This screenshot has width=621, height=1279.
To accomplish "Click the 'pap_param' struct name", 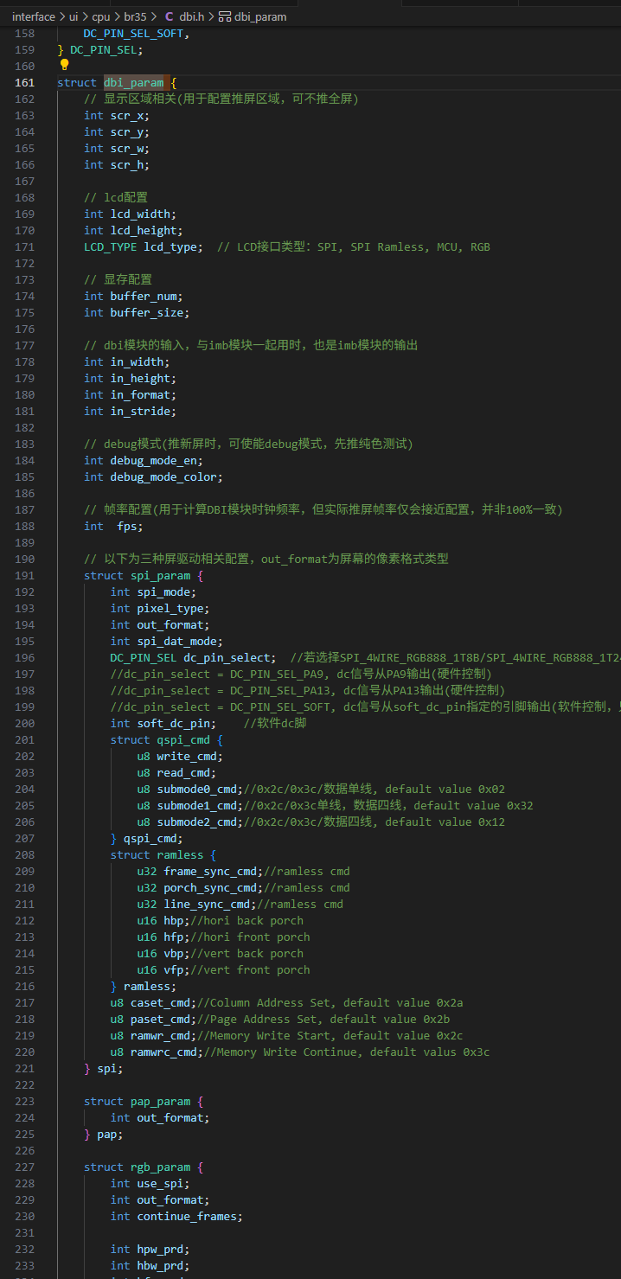I will (x=160, y=1102).
